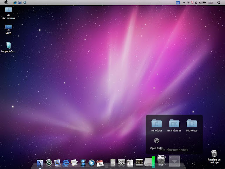Open the film strip dock icon

point(83,163)
